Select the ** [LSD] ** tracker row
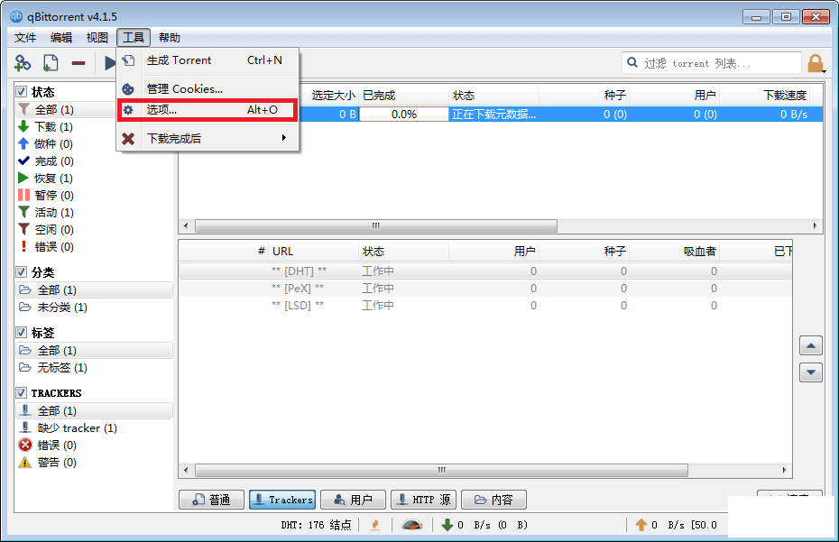The height and width of the screenshot is (542, 839). (x=485, y=306)
